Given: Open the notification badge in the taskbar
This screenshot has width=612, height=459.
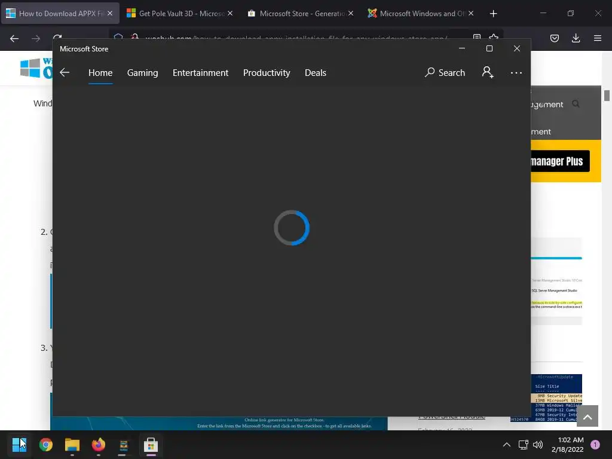Looking at the screenshot, I should coord(595,445).
